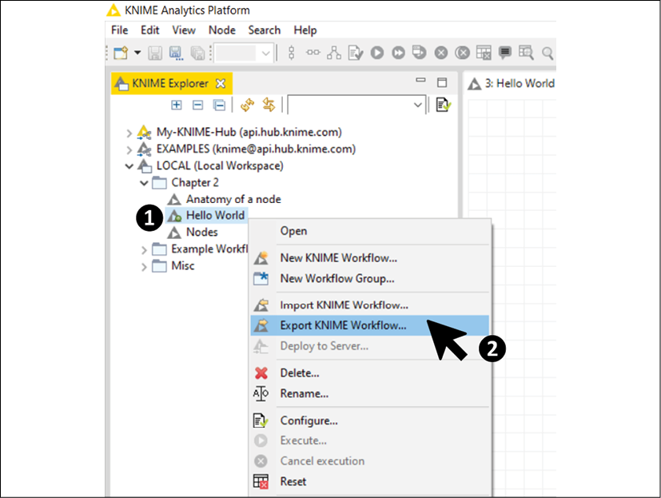Image resolution: width=661 pixels, height=498 pixels.
Task: Click the magnifier search toolbar icon
Action: [548, 54]
